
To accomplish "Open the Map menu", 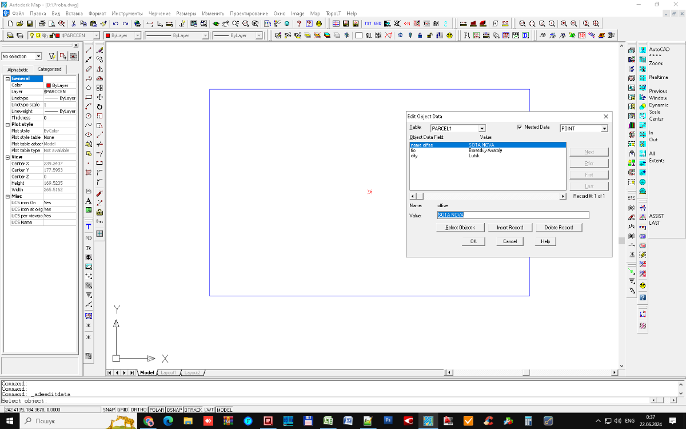I will (x=315, y=13).
